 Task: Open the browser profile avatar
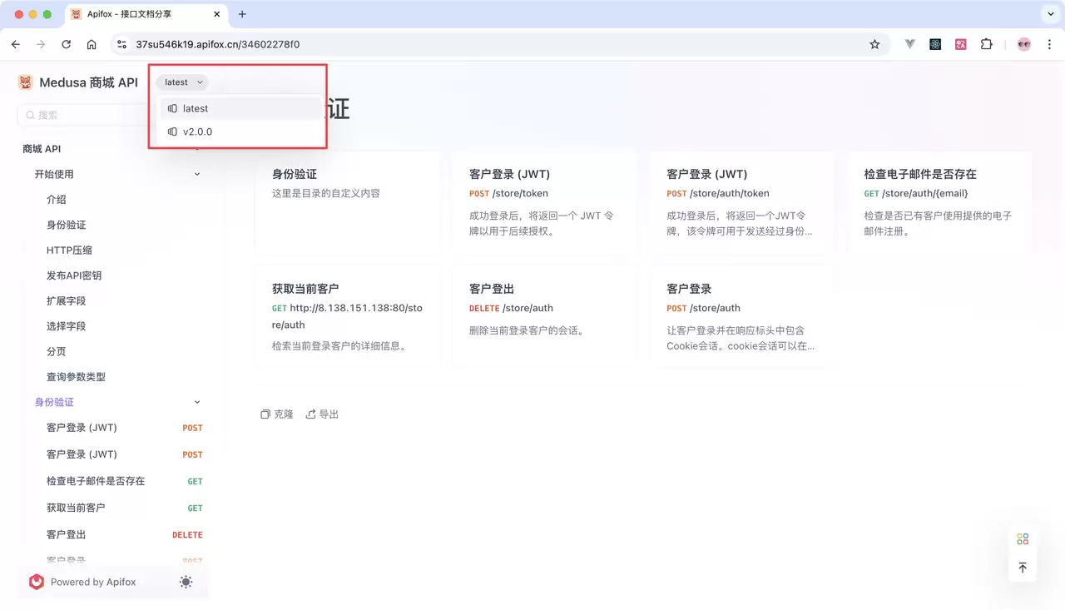tap(1024, 44)
